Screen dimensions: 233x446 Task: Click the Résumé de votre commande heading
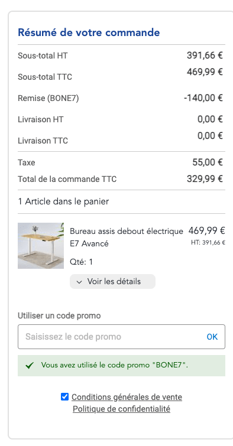pos(89,32)
